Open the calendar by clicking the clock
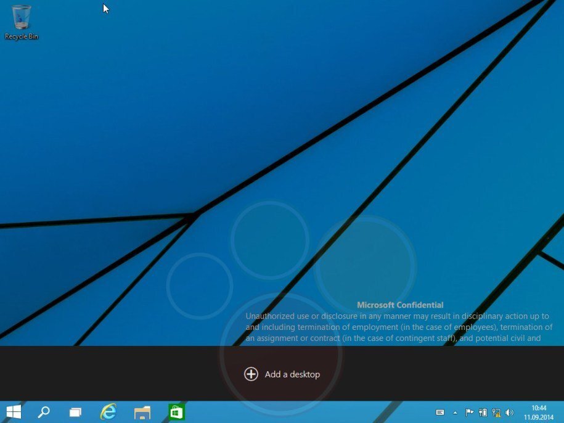The image size is (564, 423). coord(538,408)
